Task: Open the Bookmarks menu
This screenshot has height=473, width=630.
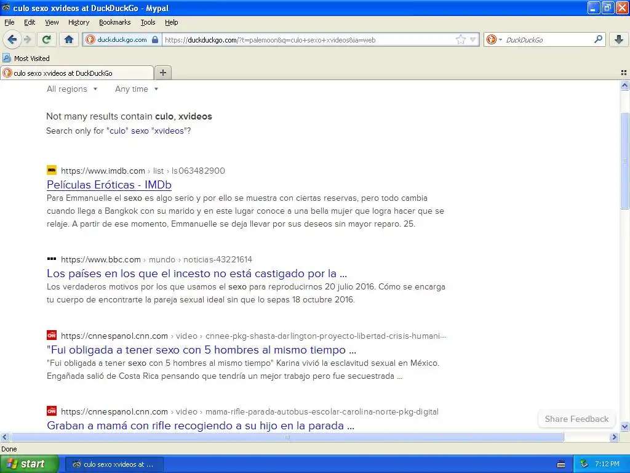Action: point(115,23)
